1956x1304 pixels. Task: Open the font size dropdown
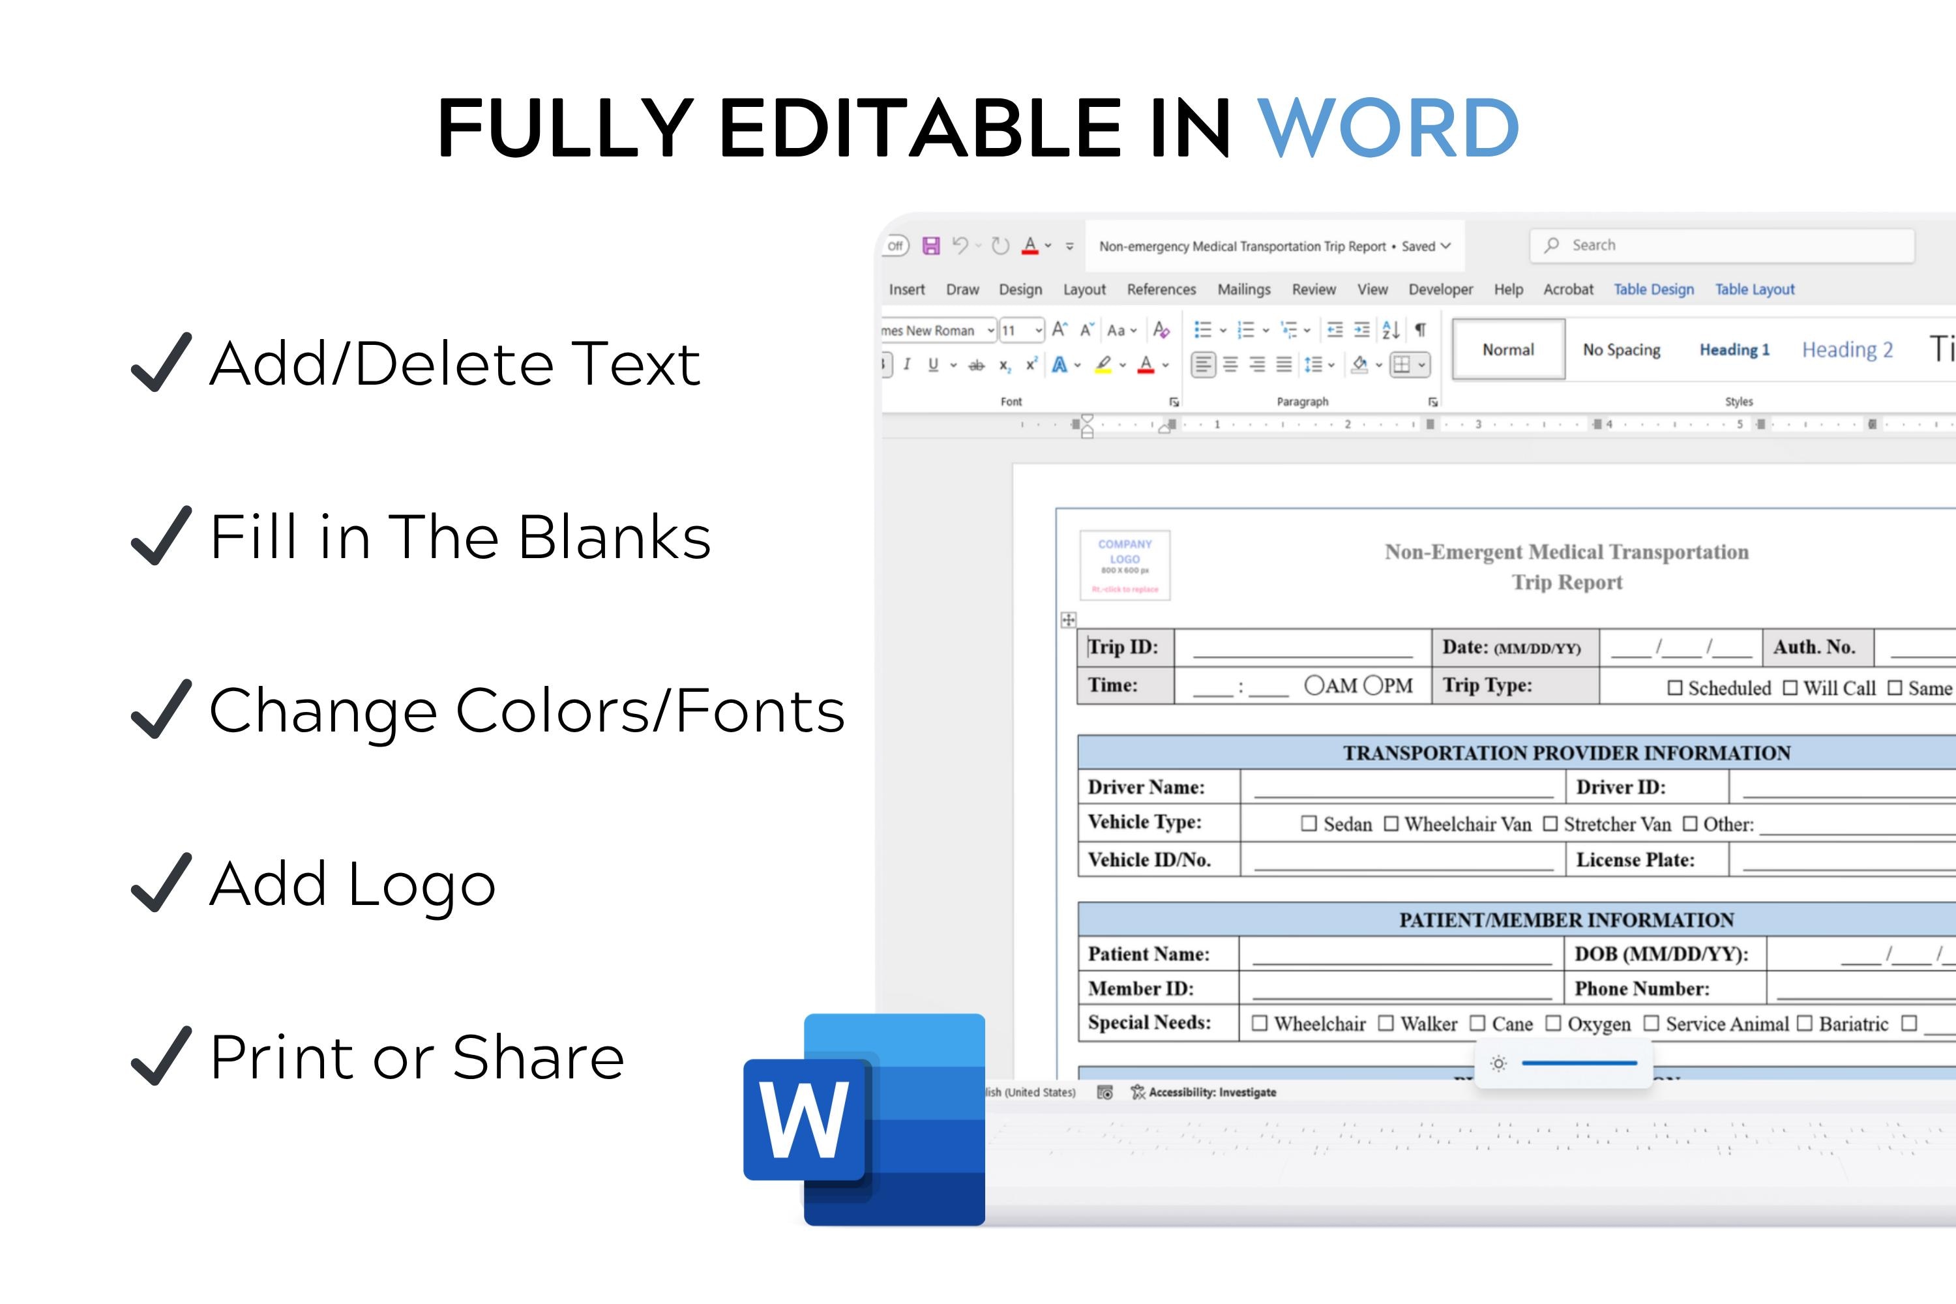click(1039, 330)
